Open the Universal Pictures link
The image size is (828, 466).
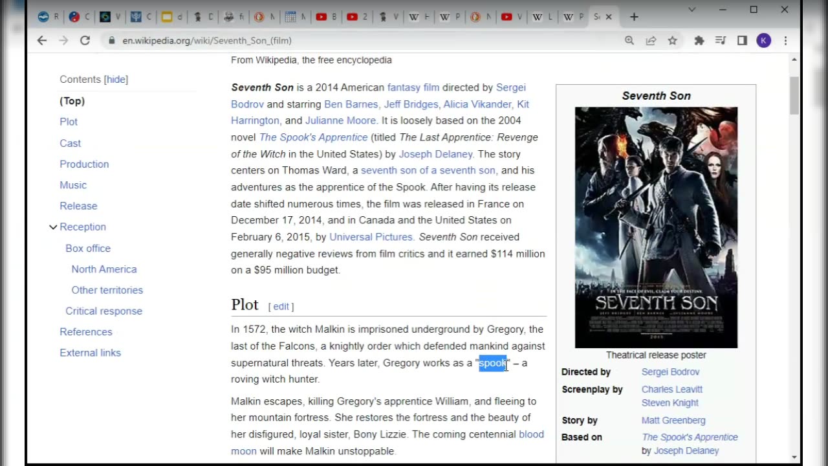pos(371,237)
